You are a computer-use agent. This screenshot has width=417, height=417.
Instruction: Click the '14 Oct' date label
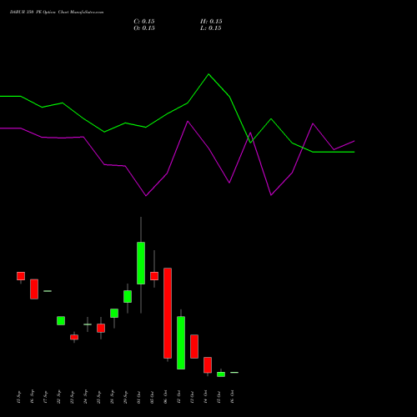coord(205,397)
